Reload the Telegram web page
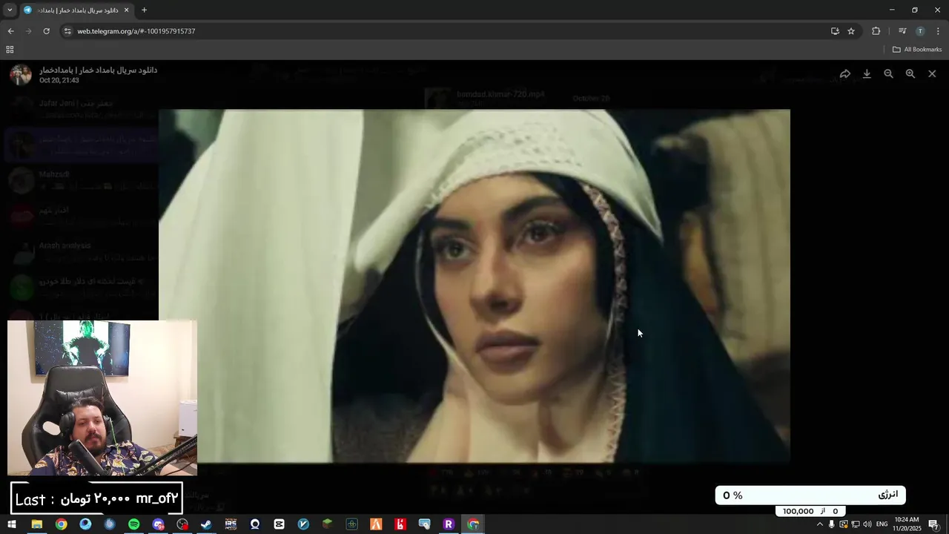The width and height of the screenshot is (949, 534). pyautogui.click(x=46, y=31)
